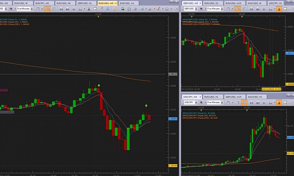The height and width of the screenshot is (176, 294).
Task: Click Add Indicator icon in GBP/USD m5 toolbar
Action: pyautogui.click(x=252, y=9)
